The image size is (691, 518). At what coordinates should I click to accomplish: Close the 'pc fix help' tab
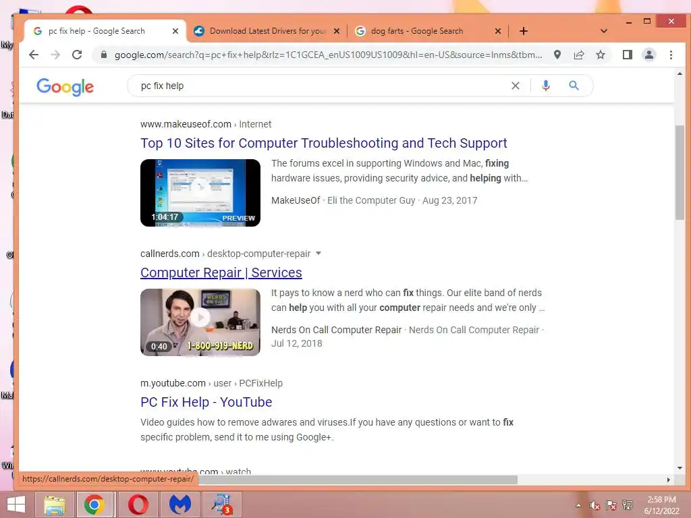click(x=175, y=31)
